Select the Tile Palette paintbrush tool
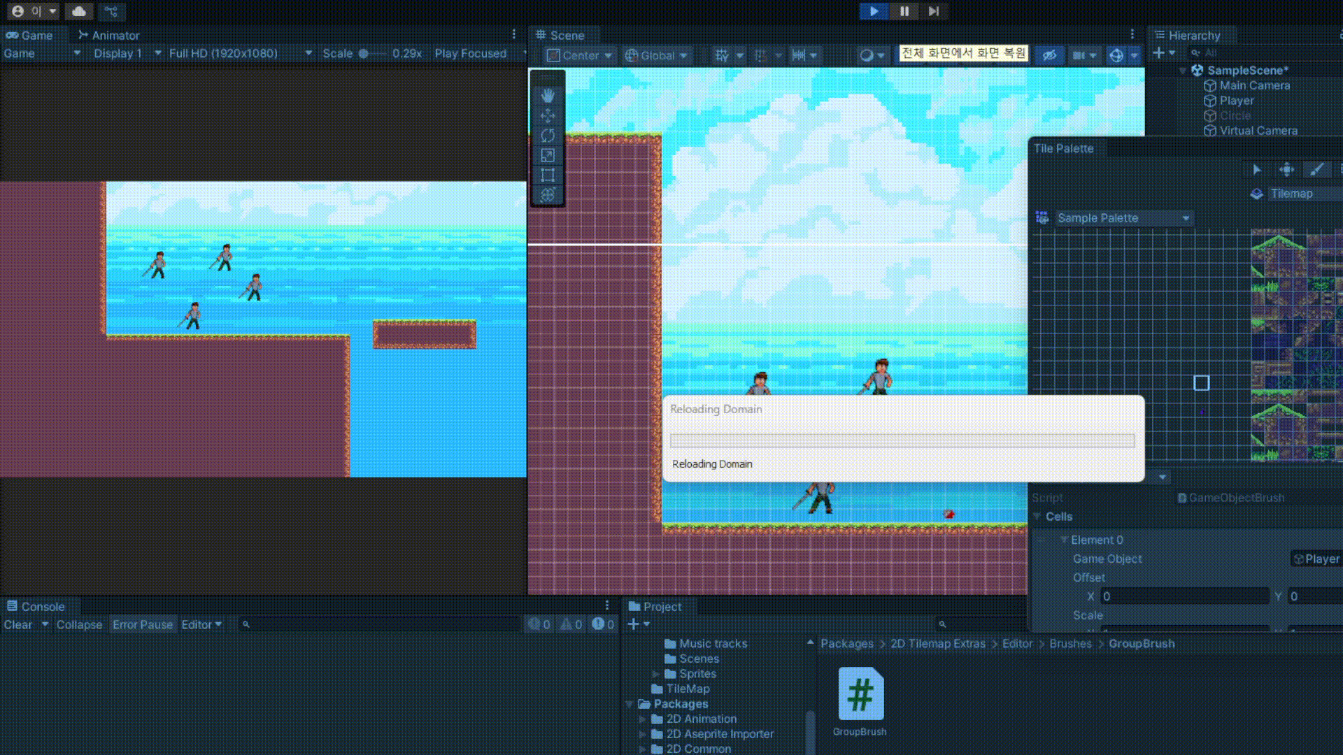 point(1316,169)
